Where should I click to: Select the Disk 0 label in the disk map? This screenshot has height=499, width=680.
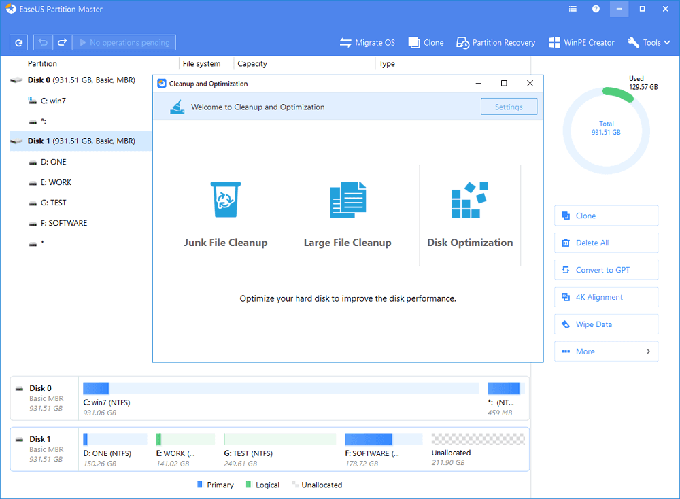40,388
